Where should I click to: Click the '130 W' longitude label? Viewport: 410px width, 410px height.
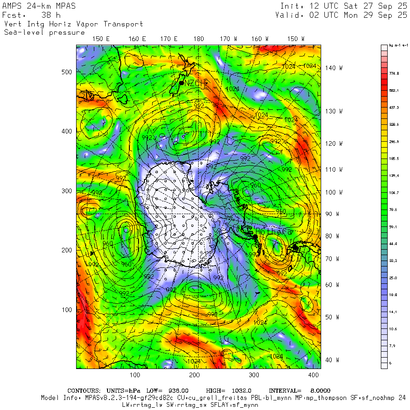click(333, 111)
